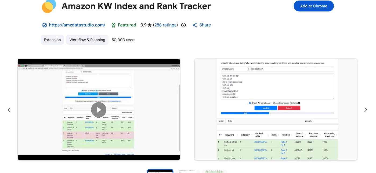Click the 66% progress bar
376x173 pixels.
pyautogui.click(x=277, y=113)
